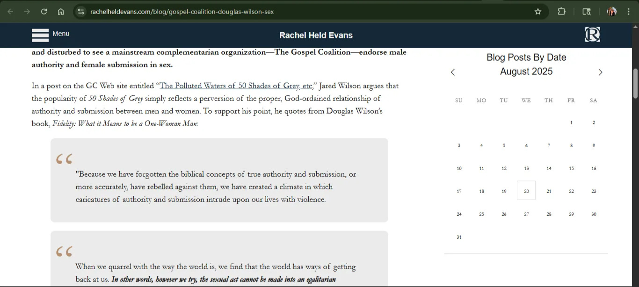
Task: Click the address bar URL
Action: point(182,12)
